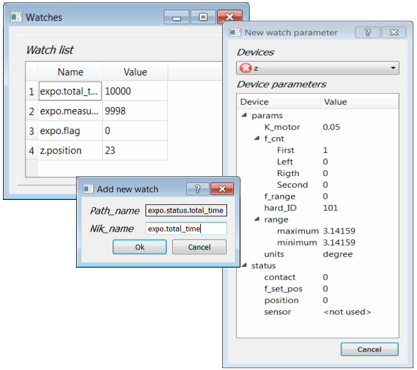The width and height of the screenshot is (417, 370).
Task: Click the red error icon beside device z
Action: coord(245,68)
